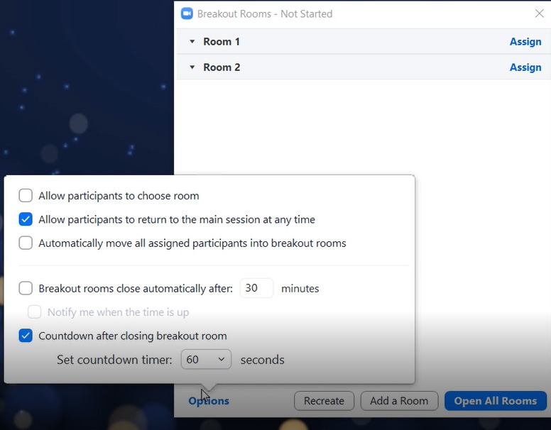Click the Zoom camera icon in title bar
Screen dimensions: 551x430
pos(187,13)
